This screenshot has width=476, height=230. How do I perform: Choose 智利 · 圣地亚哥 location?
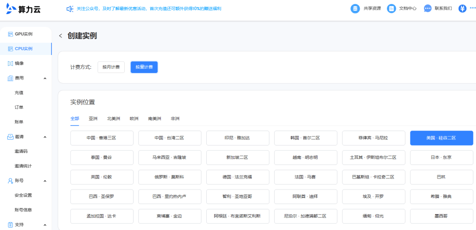pyautogui.click(x=238, y=197)
